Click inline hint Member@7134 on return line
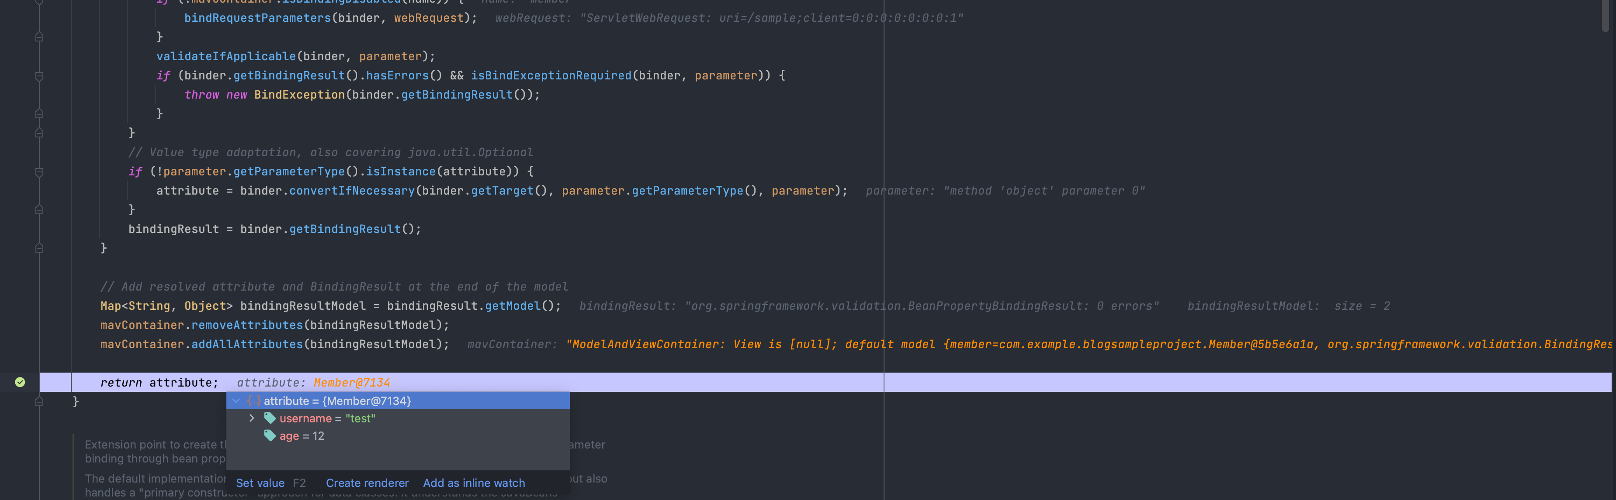Viewport: 1616px width, 500px height. 351,383
